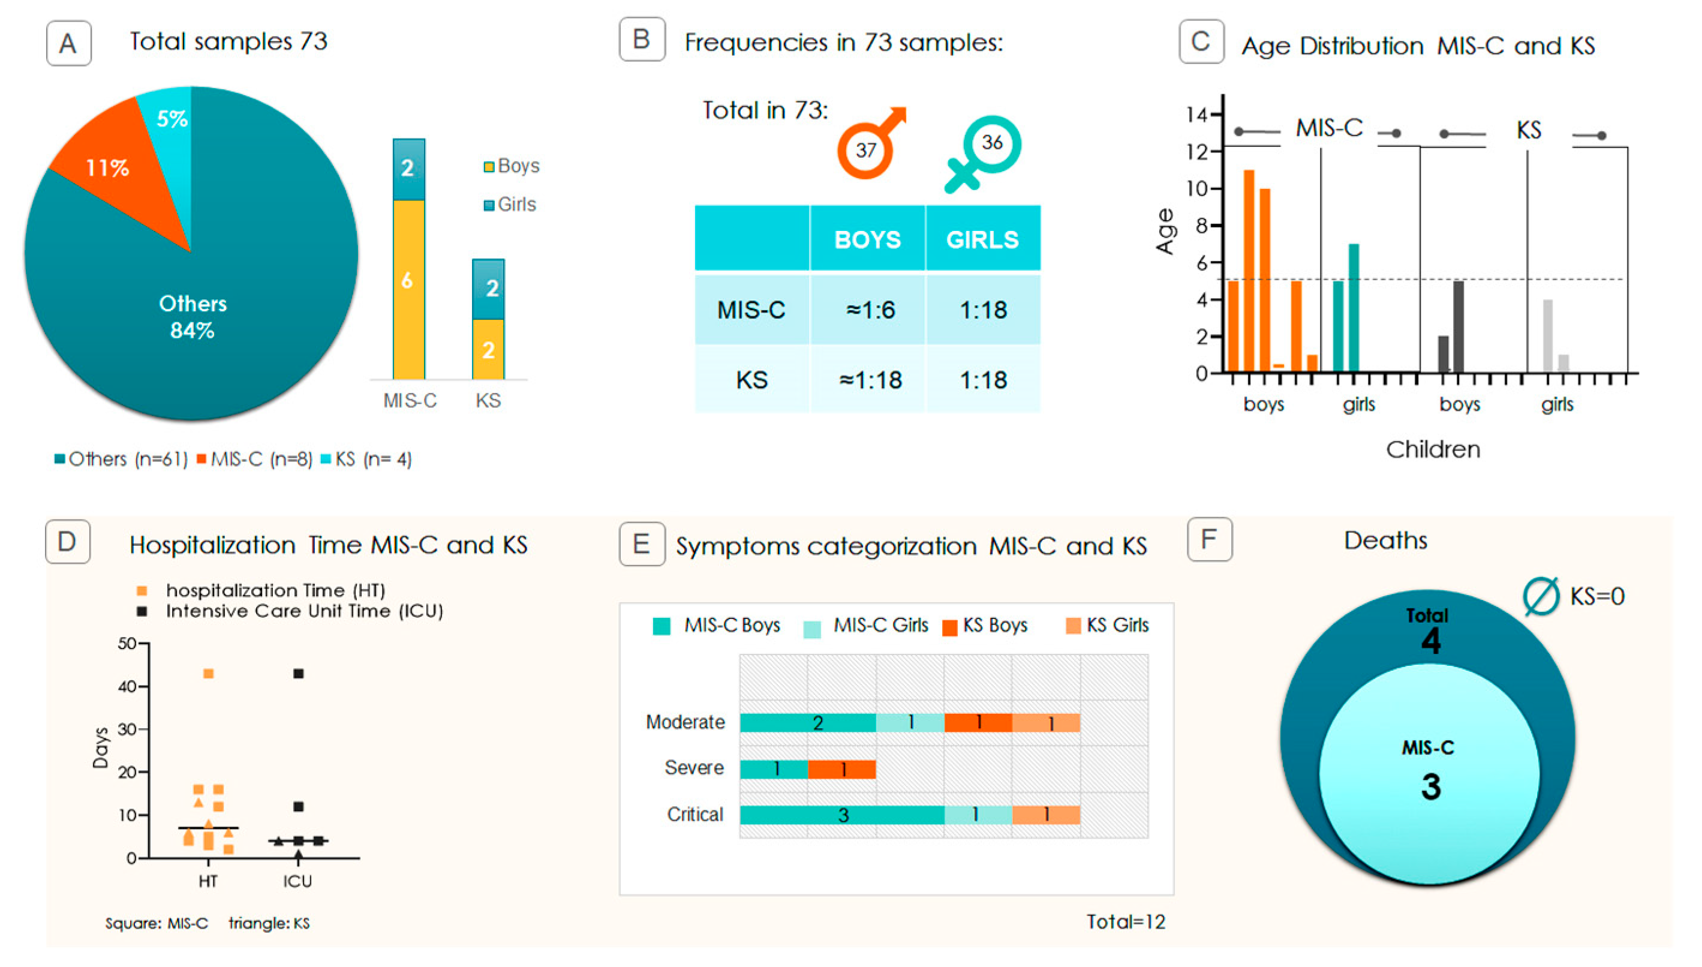Click the Others 84% pie slice
1702x967 pixels.
coord(193,316)
